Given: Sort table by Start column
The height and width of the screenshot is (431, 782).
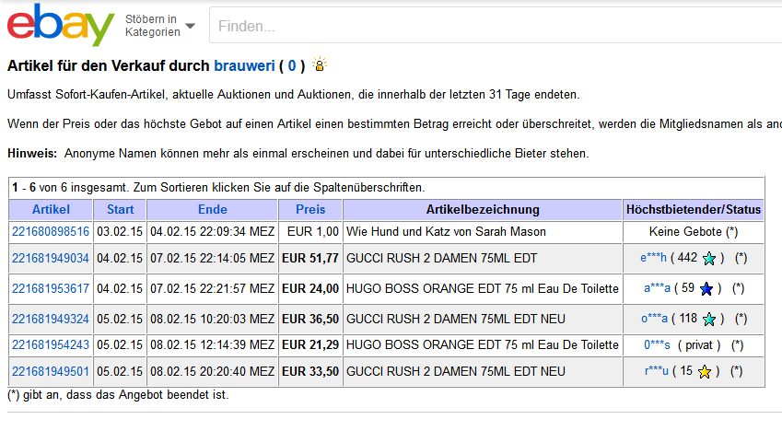Looking at the screenshot, I should pyautogui.click(x=121, y=209).
